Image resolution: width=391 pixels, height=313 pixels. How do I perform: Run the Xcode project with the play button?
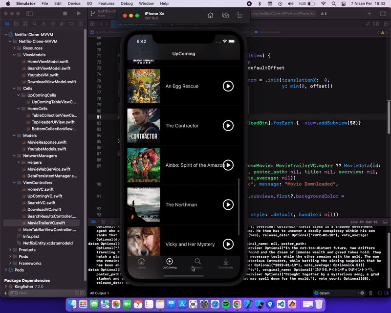pos(79,14)
